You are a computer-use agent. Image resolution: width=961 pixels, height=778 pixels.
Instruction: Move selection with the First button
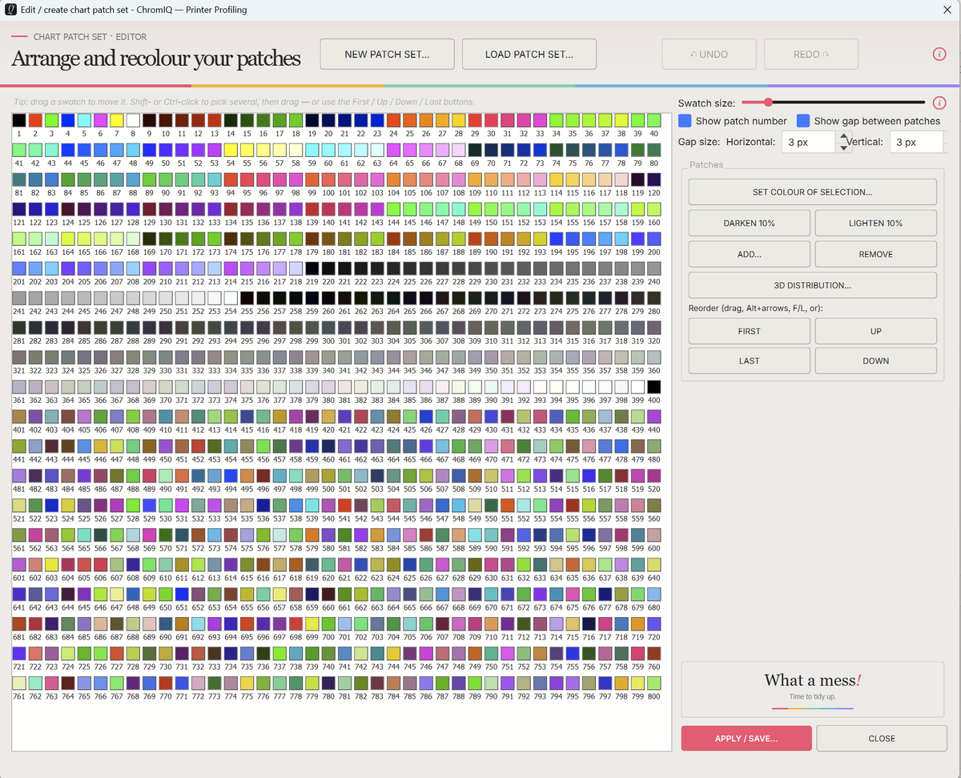pos(749,331)
